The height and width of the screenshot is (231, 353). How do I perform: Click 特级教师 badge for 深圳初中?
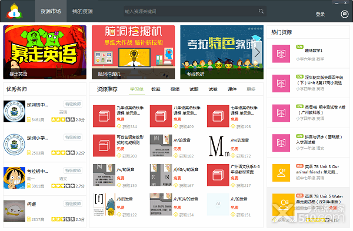point(73,104)
